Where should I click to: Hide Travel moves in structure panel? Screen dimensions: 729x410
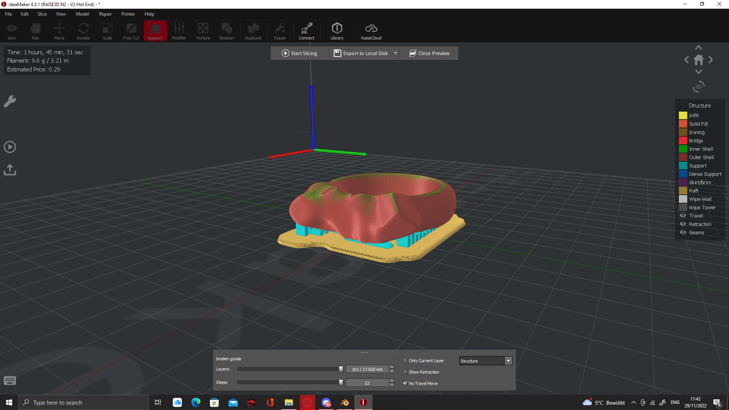(x=683, y=215)
